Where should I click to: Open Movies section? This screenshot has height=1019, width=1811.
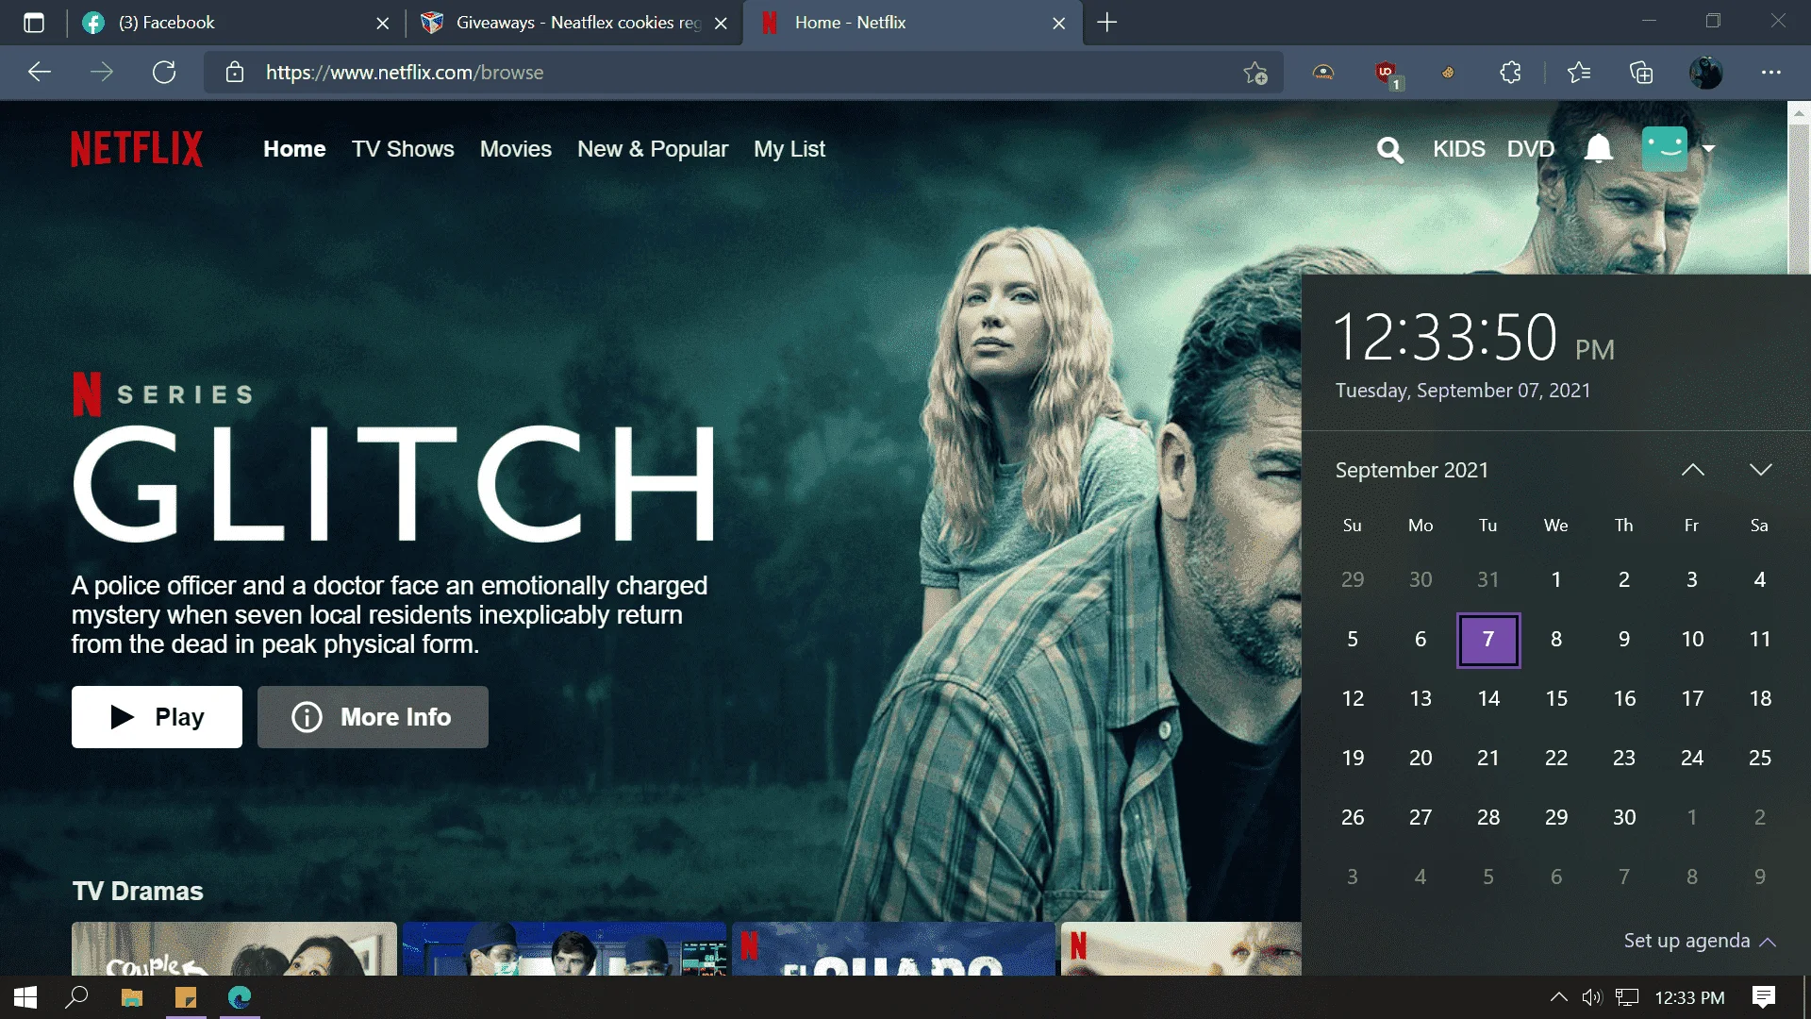(515, 149)
